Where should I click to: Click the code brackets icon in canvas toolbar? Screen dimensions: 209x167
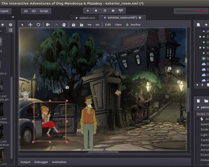point(97,25)
